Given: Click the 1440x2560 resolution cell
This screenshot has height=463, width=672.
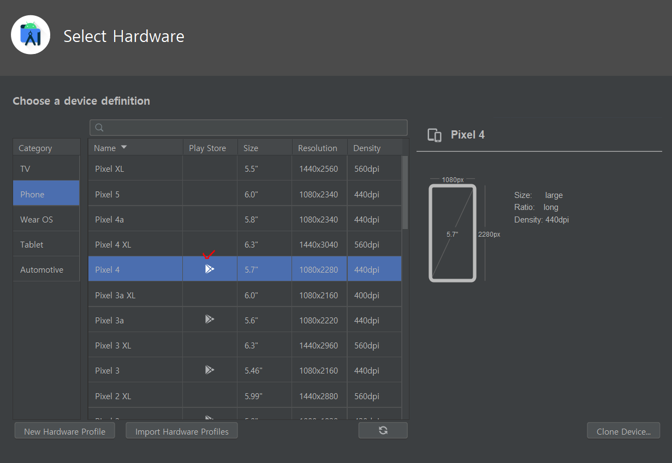Looking at the screenshot, I should click(319, 169).
